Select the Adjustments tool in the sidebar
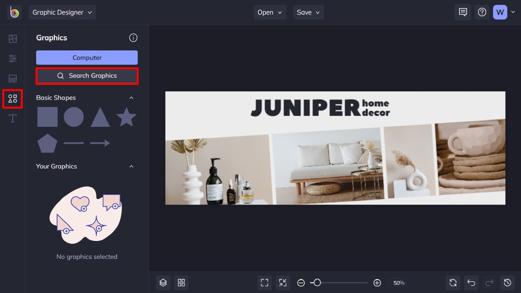 point(12,58)
